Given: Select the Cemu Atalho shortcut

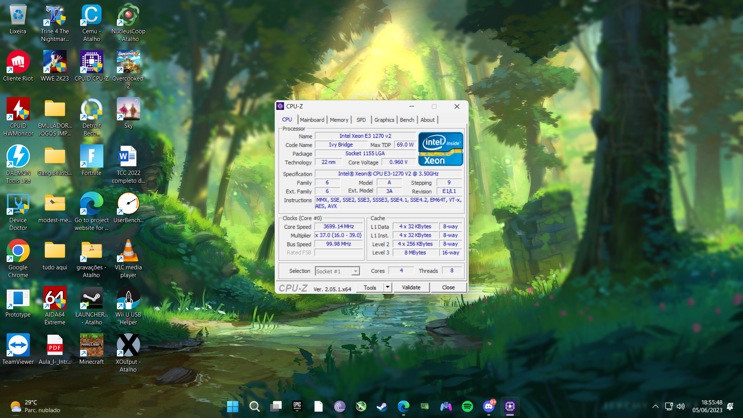Looking at the screenshot, I should pos(92,23).
